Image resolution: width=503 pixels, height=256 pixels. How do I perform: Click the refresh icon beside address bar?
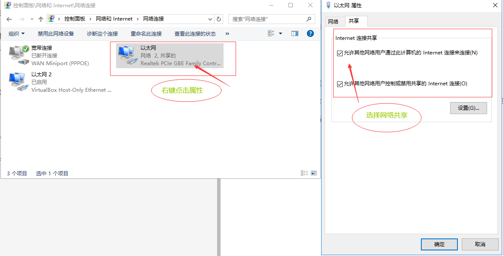tap(219, 19)
